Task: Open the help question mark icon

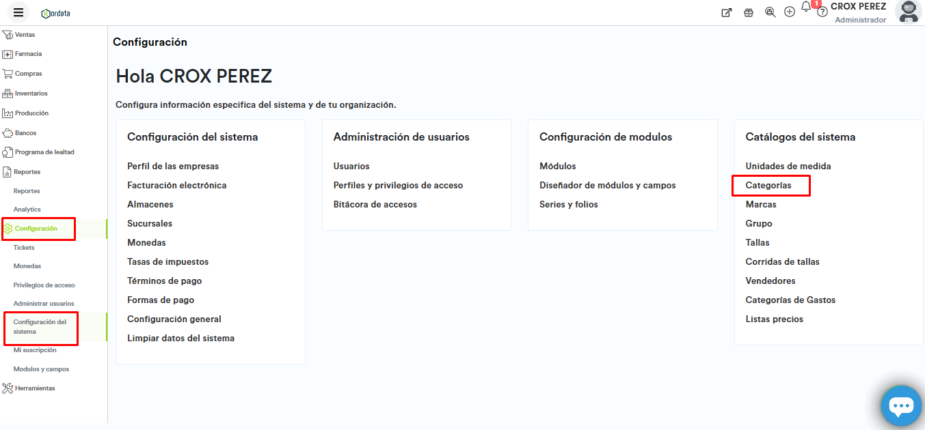Action: [822, 12]
